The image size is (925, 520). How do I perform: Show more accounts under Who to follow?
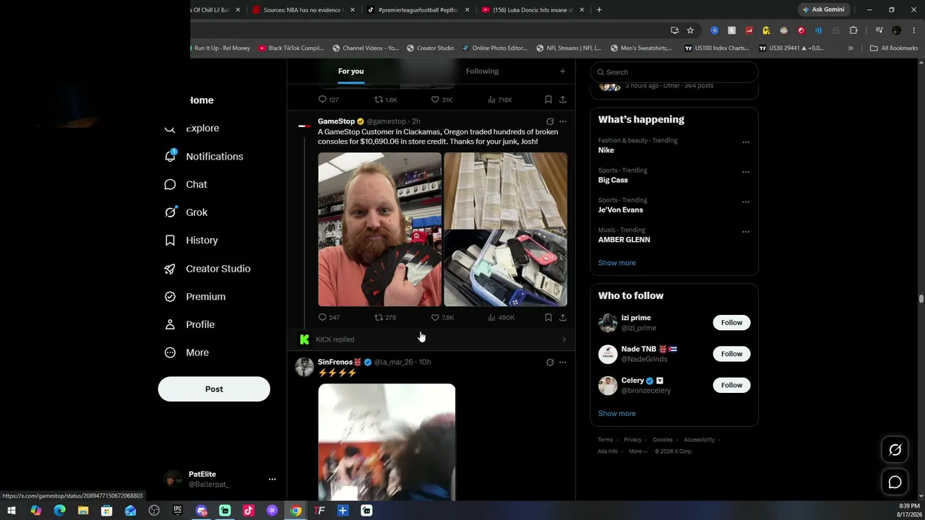pos(617,414)
